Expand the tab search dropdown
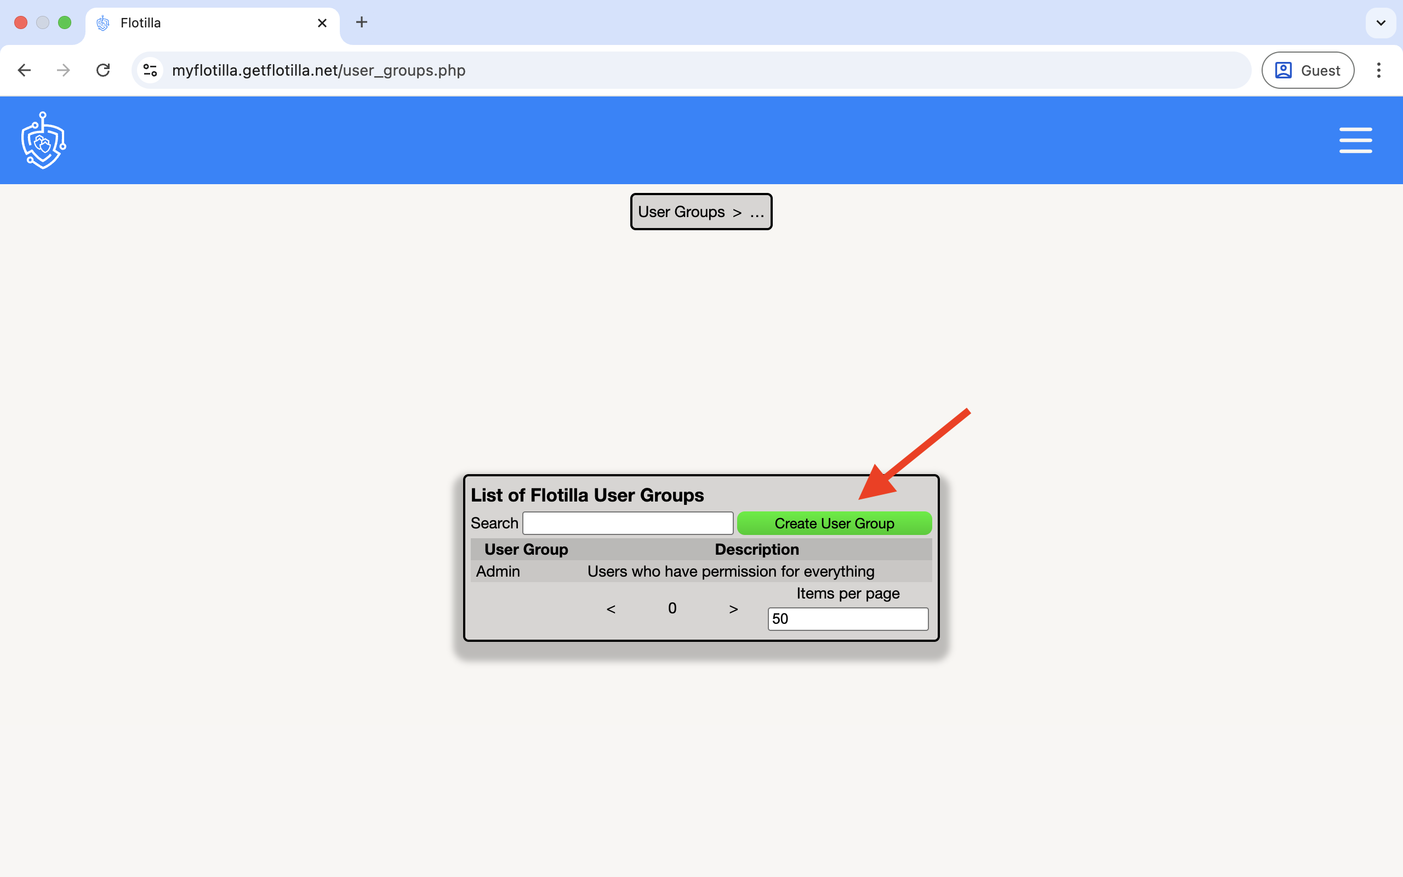 1381,22
